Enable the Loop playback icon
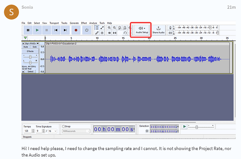Screen dimensions: 241x159 [x=86, y=30]
